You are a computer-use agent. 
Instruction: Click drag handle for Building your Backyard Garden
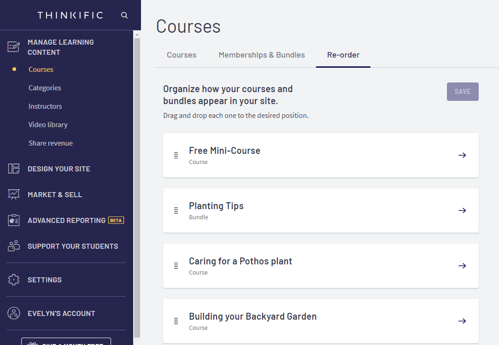176,321
